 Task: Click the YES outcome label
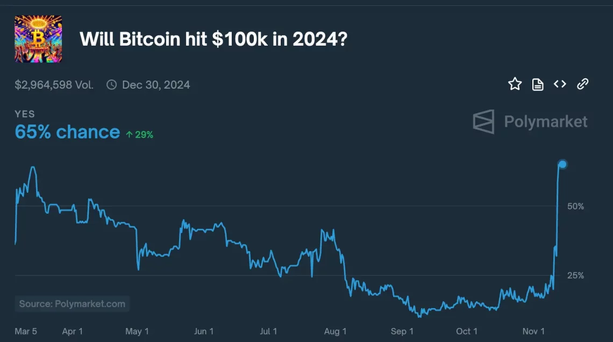point(25,114)
